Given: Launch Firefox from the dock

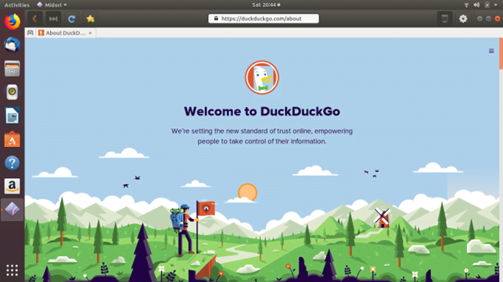Looking at the screenshot, I should click(x=13, y=22).
